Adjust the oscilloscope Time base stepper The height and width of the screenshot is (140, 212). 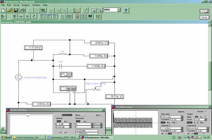pos(182,117)
